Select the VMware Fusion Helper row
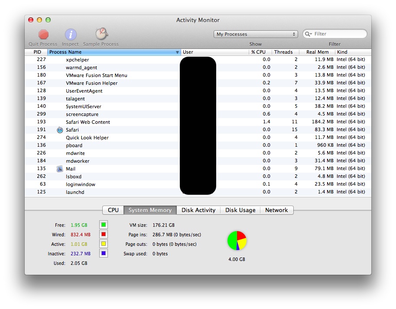Screen dimensions: 396x309 [198, 83]
